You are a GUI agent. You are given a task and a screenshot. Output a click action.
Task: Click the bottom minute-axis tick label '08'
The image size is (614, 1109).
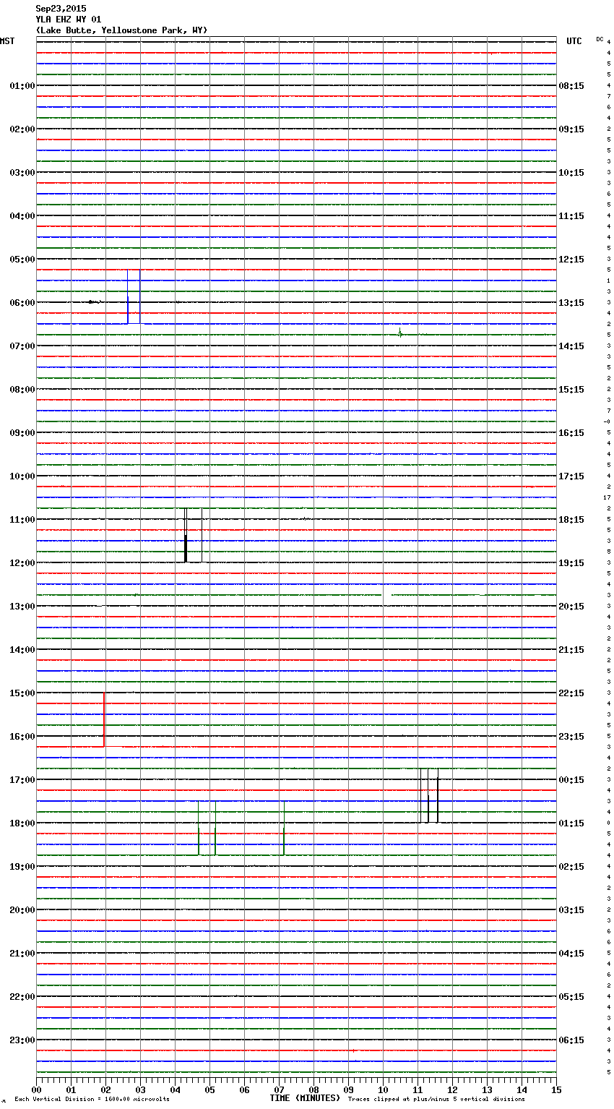(x=314, y=1090)
